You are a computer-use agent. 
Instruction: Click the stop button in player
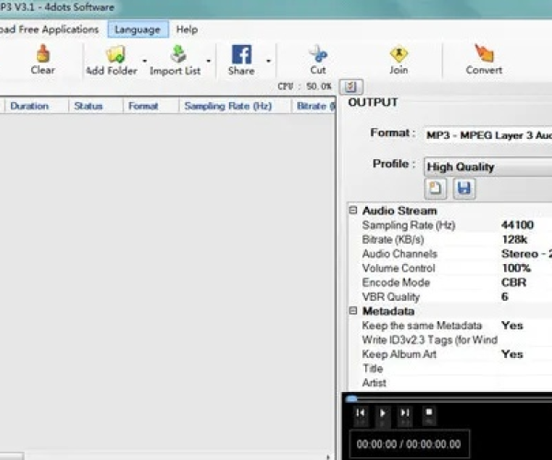(x=429, y=412)
